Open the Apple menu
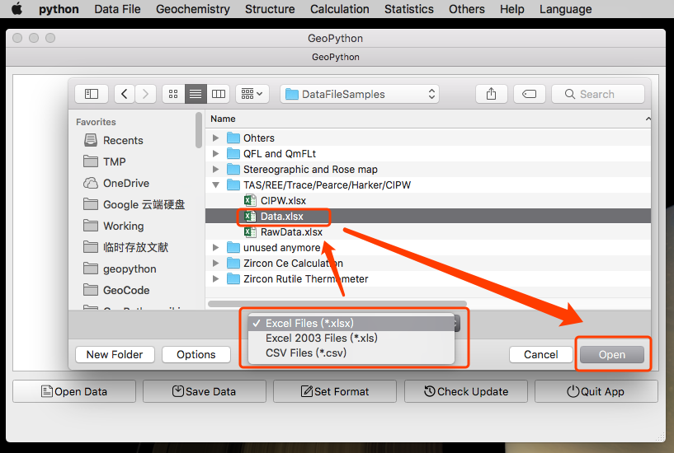 coord(16,8)
